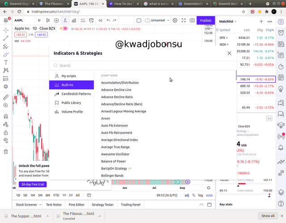The height and width of the screenshot is (223, 286).
Task: Open the USD currency dropdown
Action: pos(209,29)
